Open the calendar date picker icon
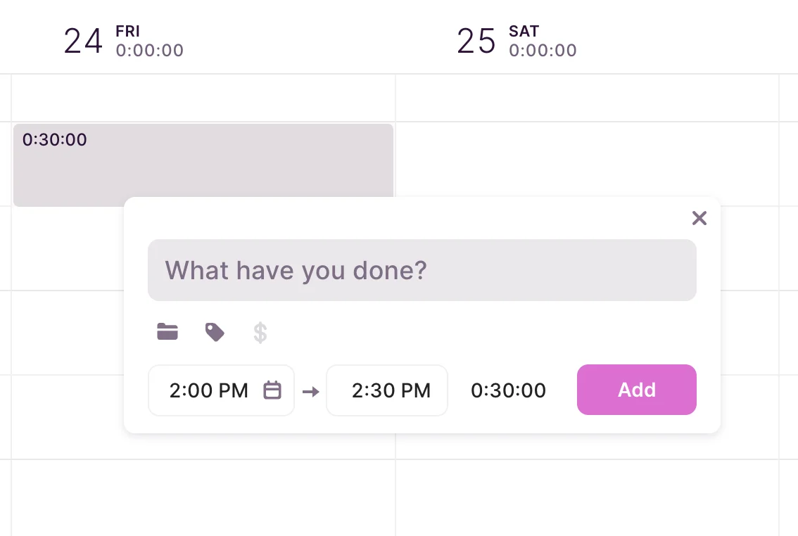Image resolution: width=798 pixels, height=536 pixels. tap(272, 390)
